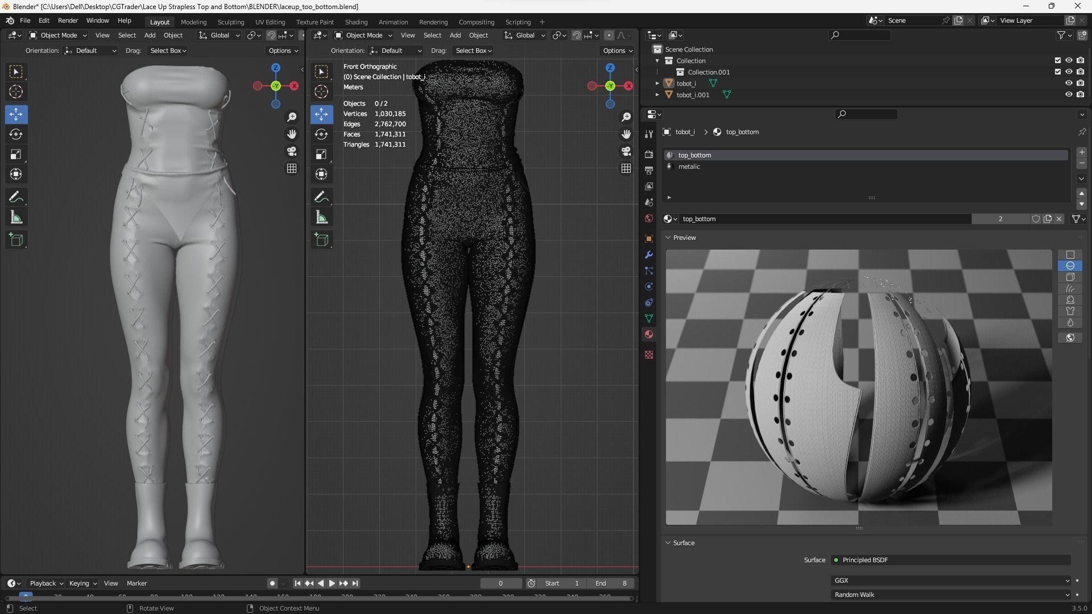
Task: Open the Render menu
Action: tap(68, 20)
